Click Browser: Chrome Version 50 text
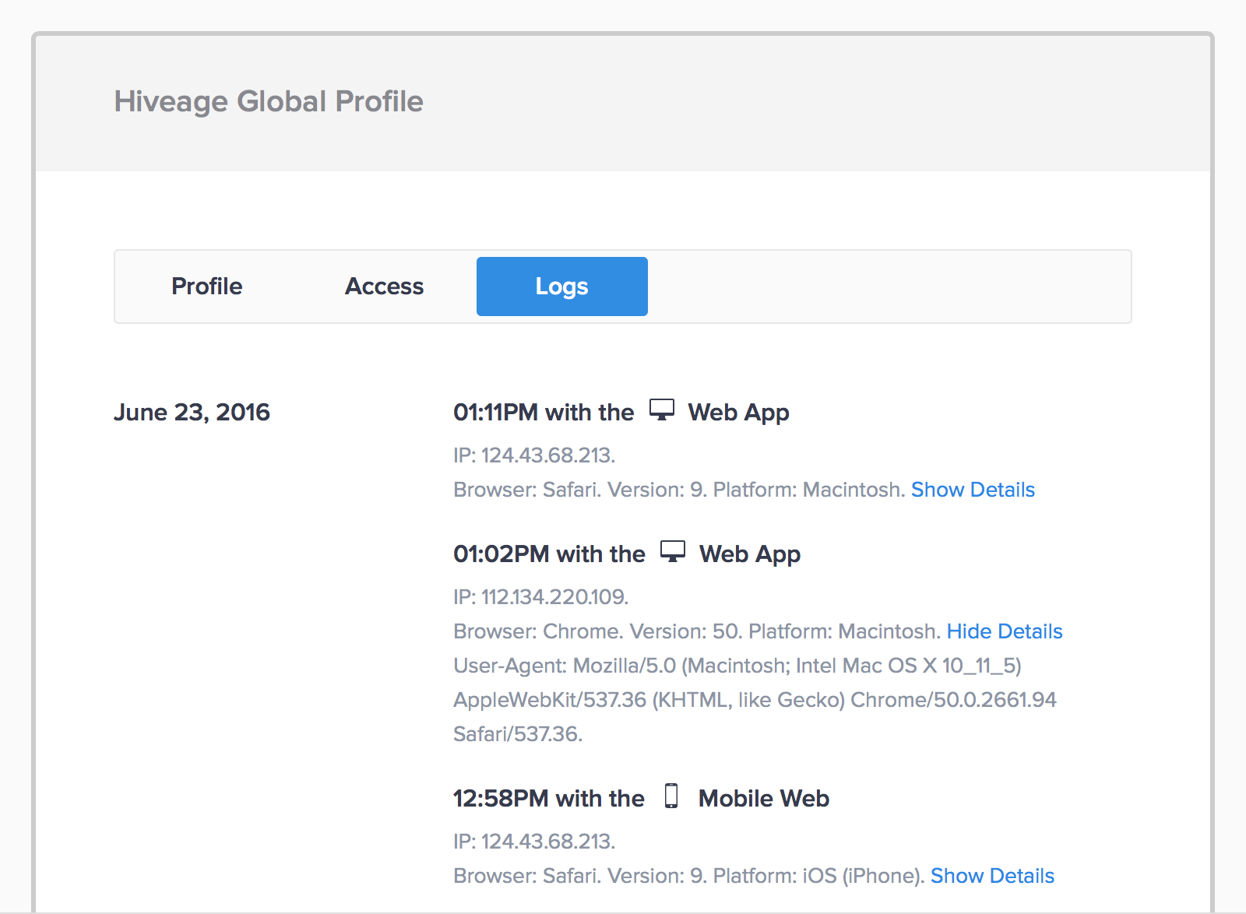 [697, 631]
